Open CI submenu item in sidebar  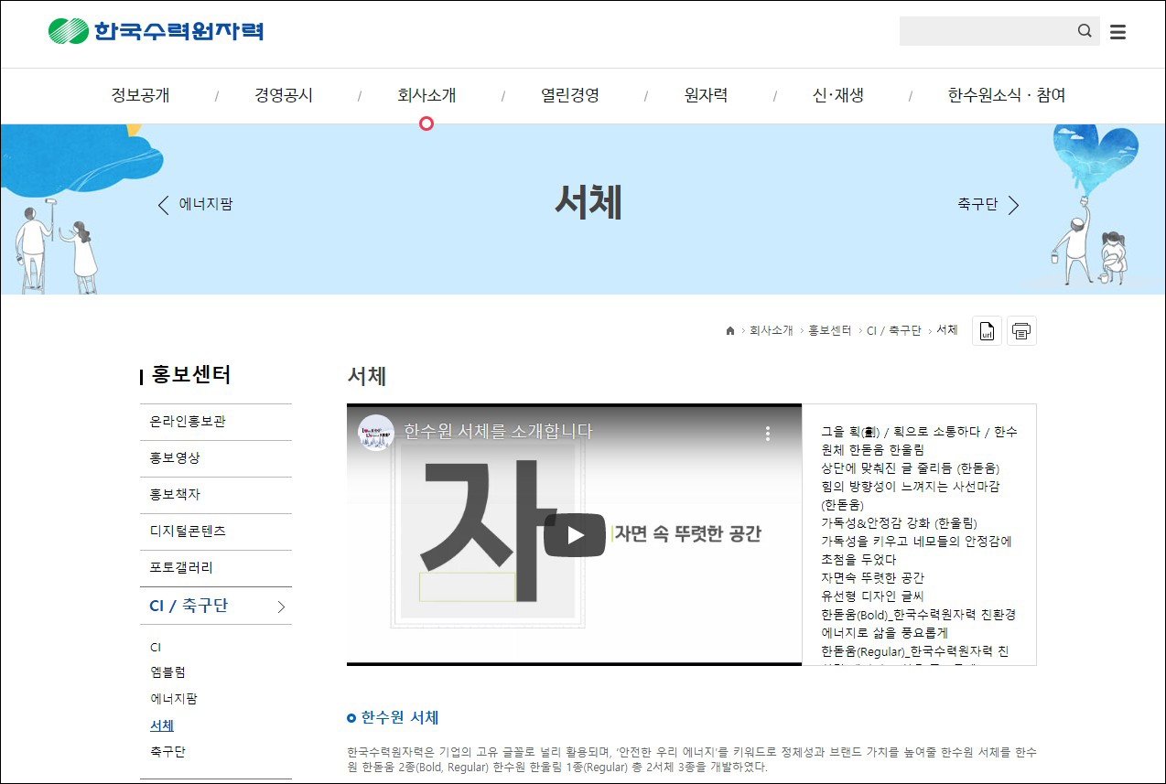pos(156,647)
